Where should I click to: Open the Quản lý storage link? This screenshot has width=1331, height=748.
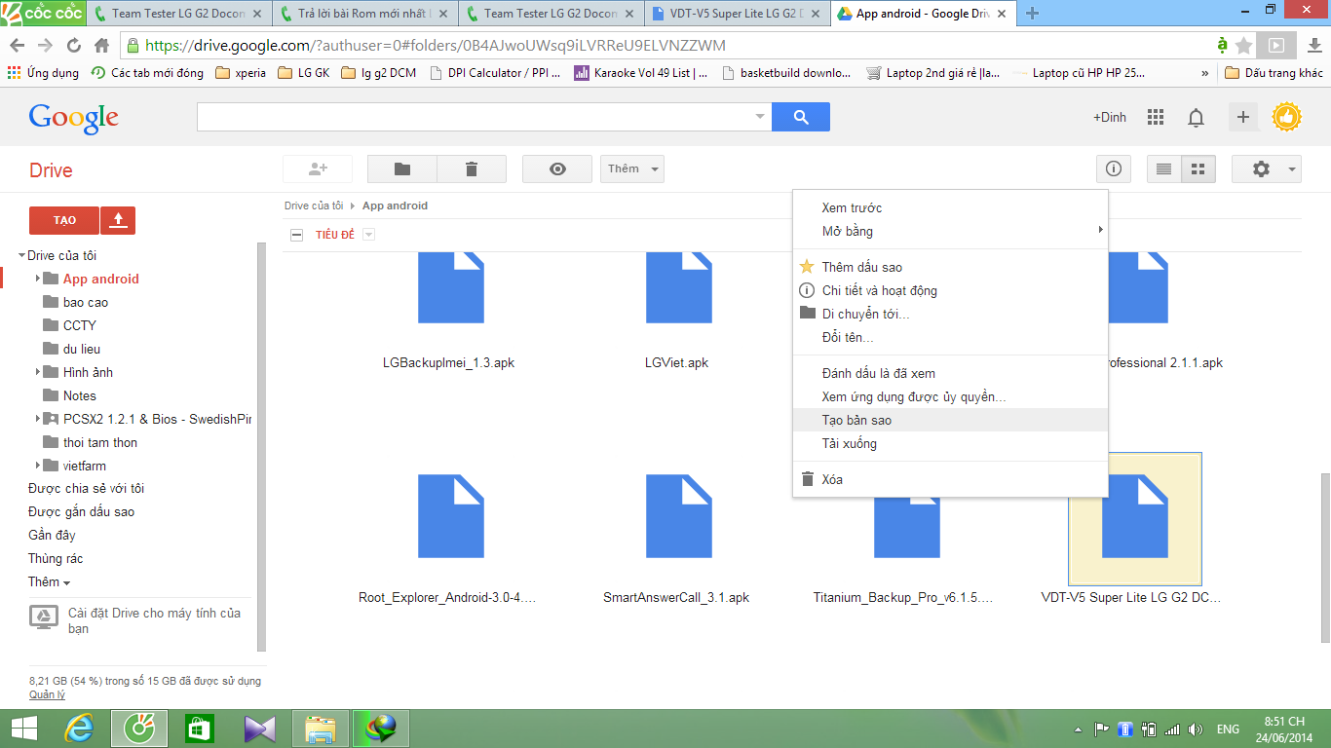click(x=47, y=694)
